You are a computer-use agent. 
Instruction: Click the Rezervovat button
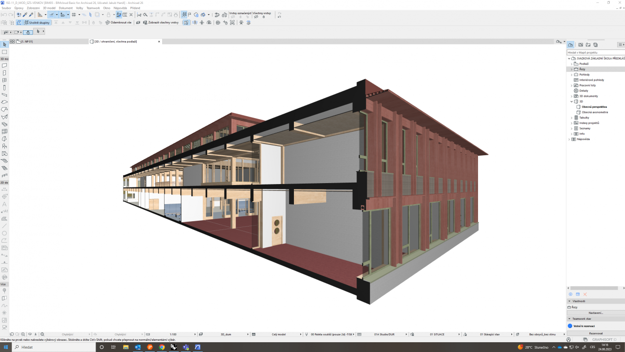pyautogui.click(x=596, y=333)
